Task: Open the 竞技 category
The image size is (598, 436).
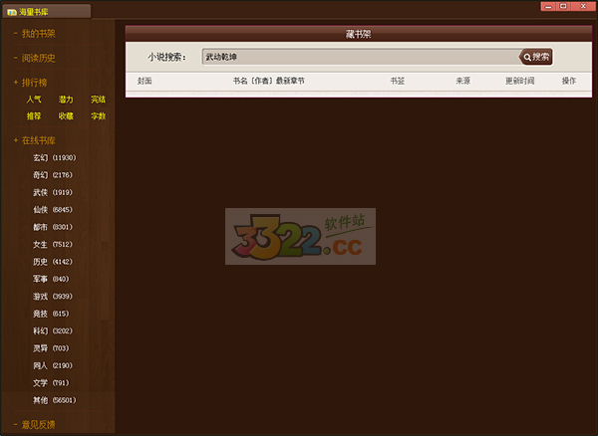Action: click(51, 314)
